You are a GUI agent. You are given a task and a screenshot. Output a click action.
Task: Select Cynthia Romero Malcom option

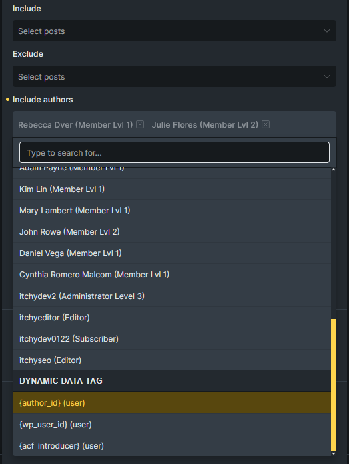171,275
